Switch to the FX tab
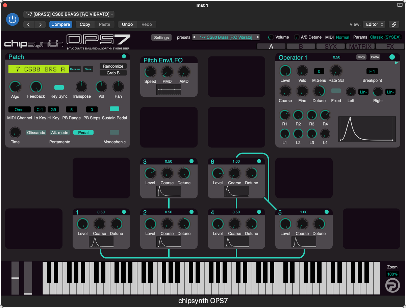Viewport: 406px width, 308px height. [x=390, y=47]
